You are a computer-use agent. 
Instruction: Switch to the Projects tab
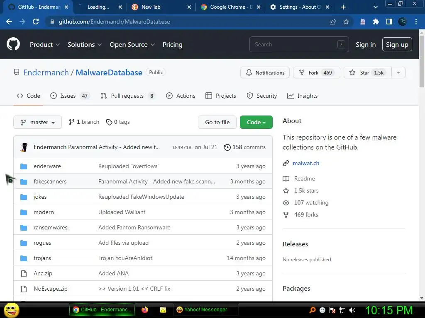coord(221,96)
